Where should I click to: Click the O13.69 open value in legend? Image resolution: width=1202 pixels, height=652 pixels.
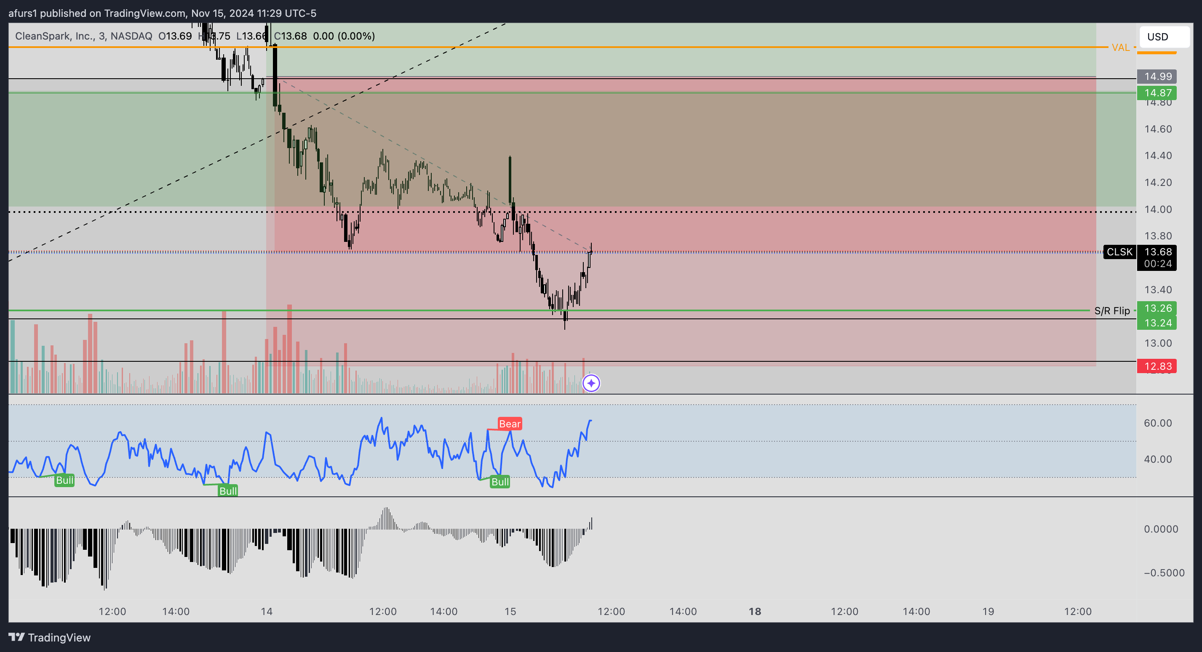[x=175, y=36]
